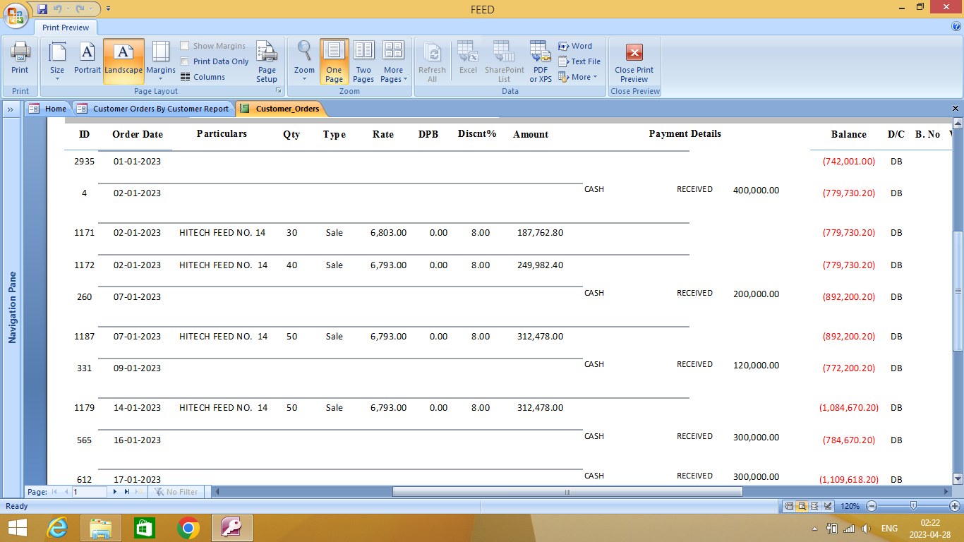This screenshot has width=964, height=542.
Task: Click the volume tray icon
Action: [x=866, y=529]
